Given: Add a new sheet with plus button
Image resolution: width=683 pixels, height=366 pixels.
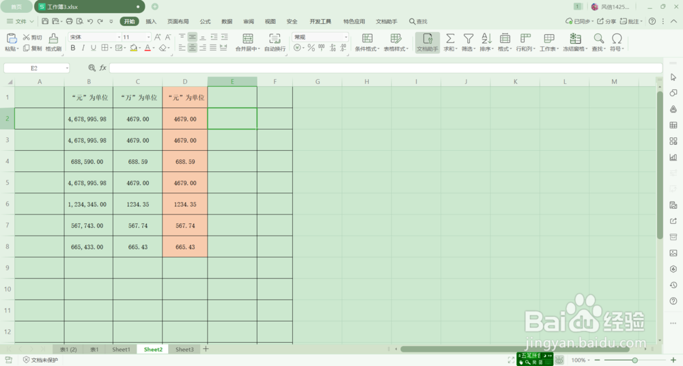Looking at the screenshot, I should pos(206,349).
